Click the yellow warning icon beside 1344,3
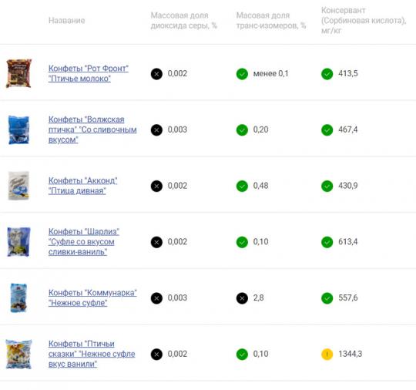This screenshot has height=390, width=416. pos(327,354)
